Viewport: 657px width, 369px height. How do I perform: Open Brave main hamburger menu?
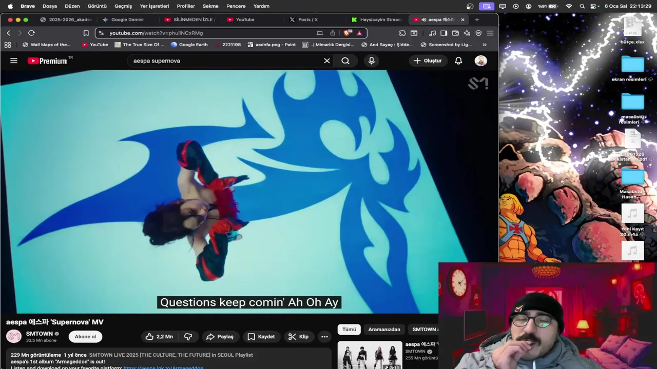pos(490,33)
